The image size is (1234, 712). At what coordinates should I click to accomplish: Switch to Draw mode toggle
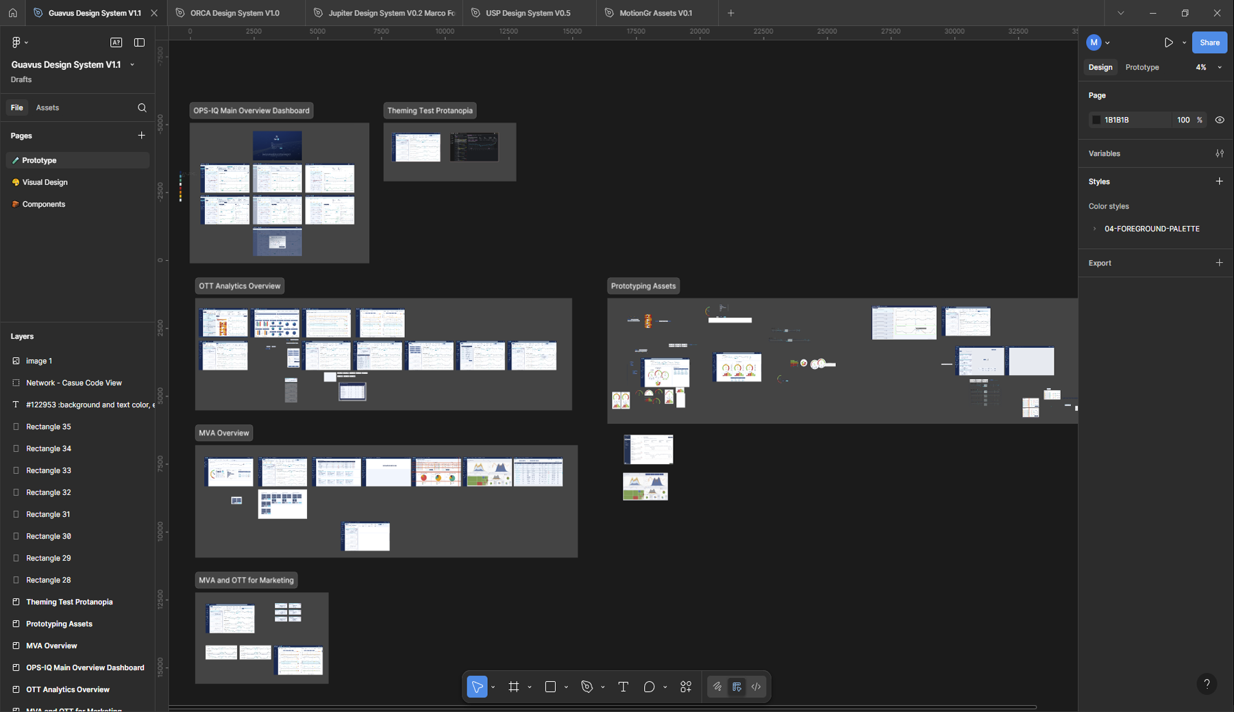717,687
